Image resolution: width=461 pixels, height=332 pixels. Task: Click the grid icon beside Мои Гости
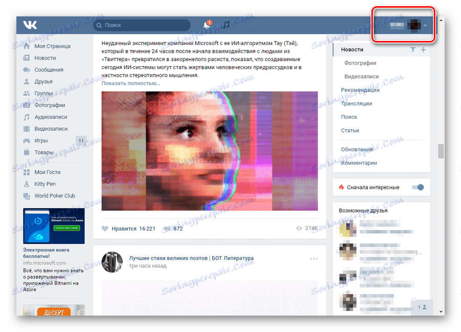tap(27, 172)
